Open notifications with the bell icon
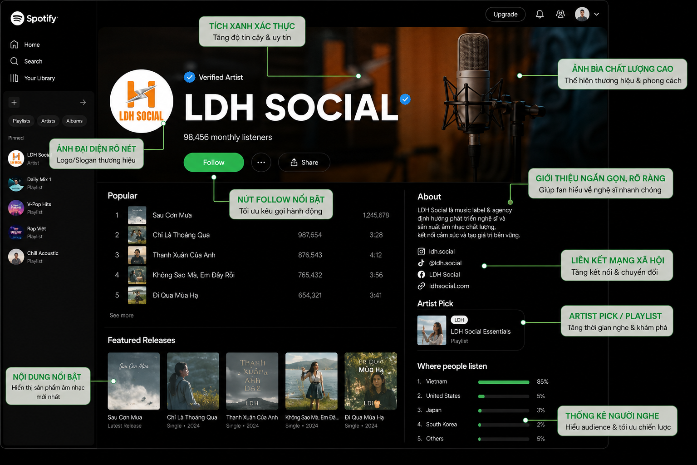This screenshot has width=697, height=465. (x=540, y=15)
